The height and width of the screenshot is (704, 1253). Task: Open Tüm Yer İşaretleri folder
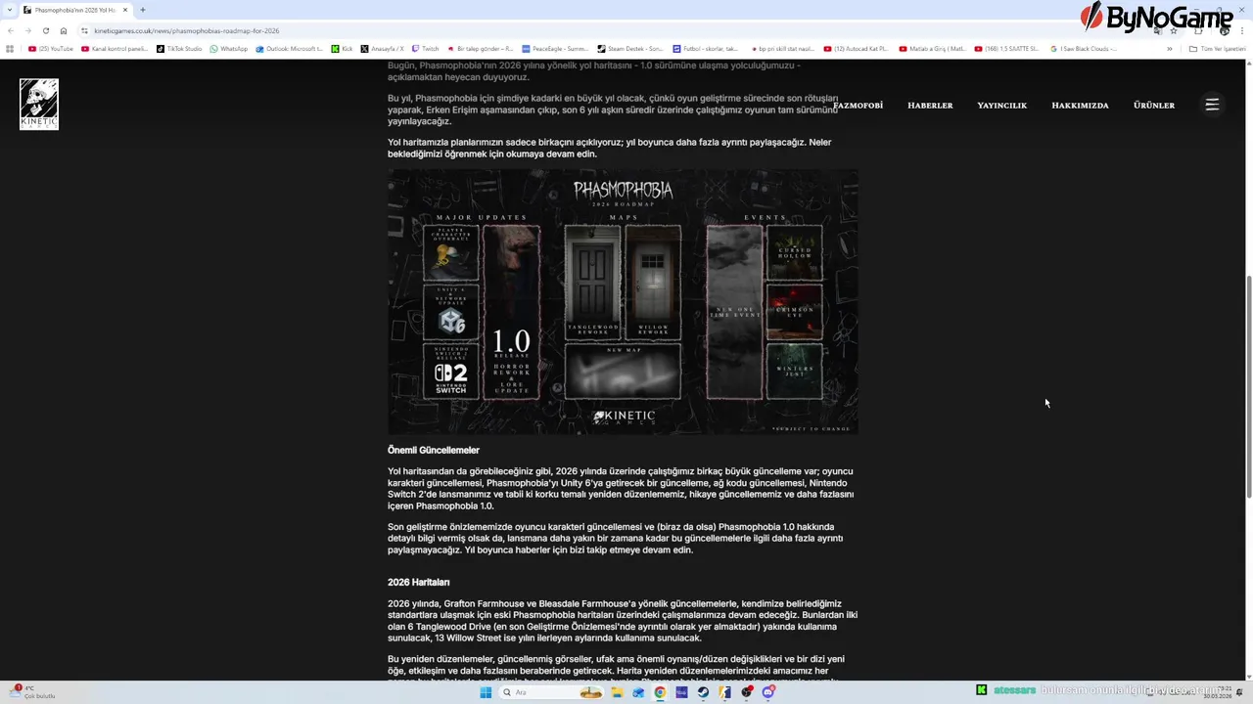1219,48
